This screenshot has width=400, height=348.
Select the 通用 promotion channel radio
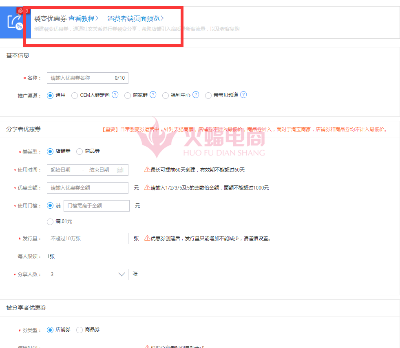pyautogui.click(x=51, y=95)
